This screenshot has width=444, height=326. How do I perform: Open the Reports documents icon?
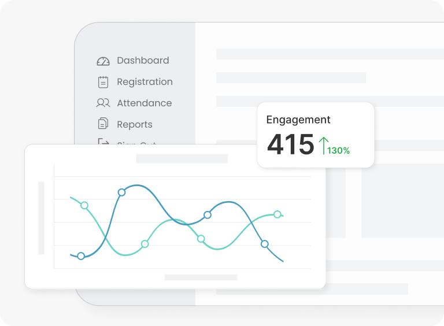[103, 124]
